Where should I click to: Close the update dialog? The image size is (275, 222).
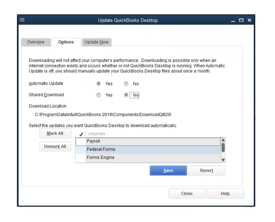pos(187,194)
